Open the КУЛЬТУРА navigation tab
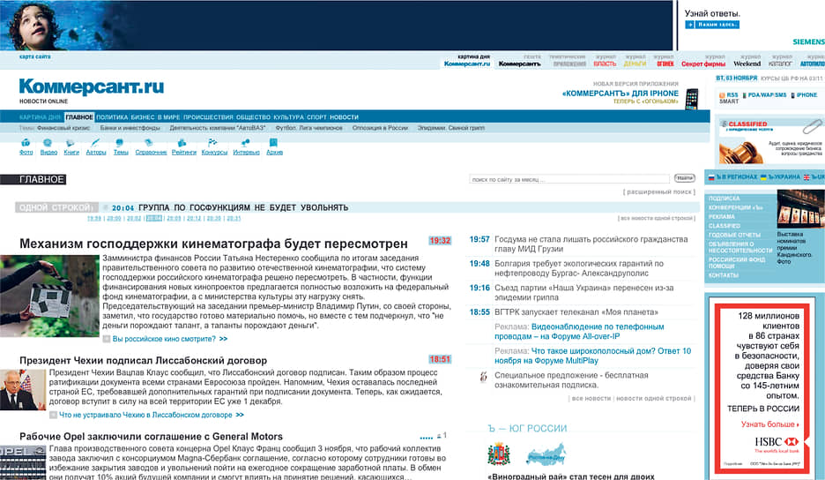 point(288,117)
